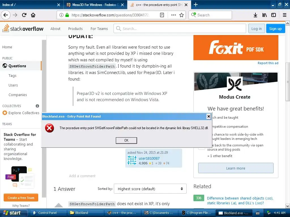
Task: Open Tags in left sidebar
Action: (12, 76)
